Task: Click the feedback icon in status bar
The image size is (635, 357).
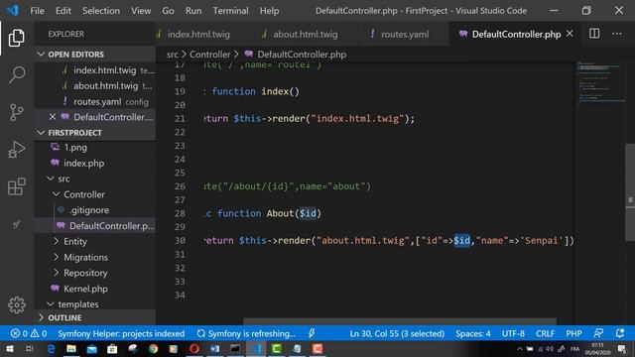Action: (598, 333)
